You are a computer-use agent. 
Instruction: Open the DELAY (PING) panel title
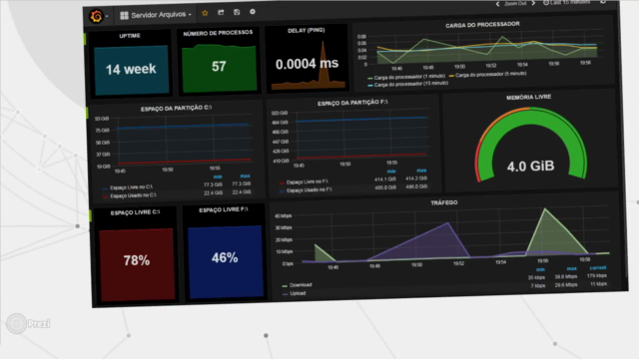click(x=307, y=30)
